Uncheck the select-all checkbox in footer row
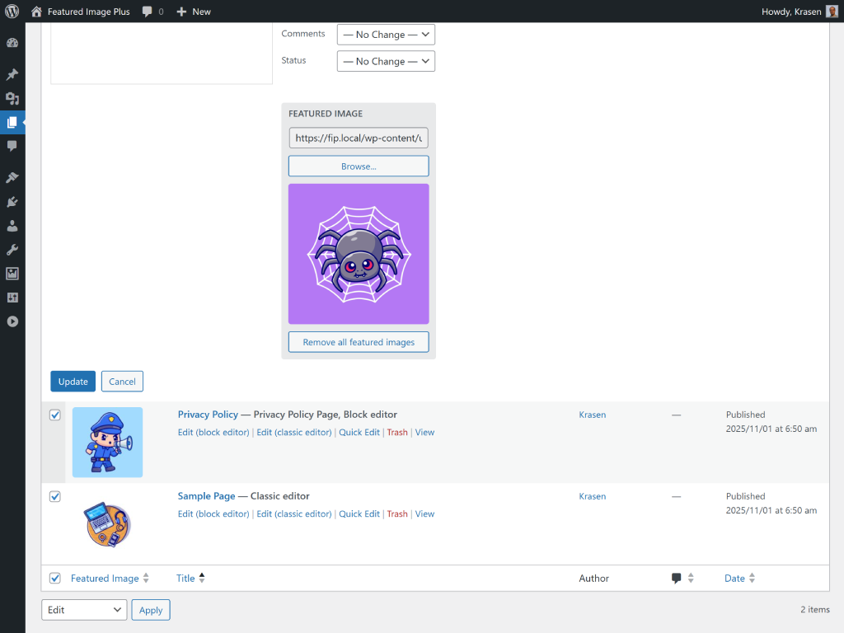This screenshot has height=633, width=844. tap(54, 578)
